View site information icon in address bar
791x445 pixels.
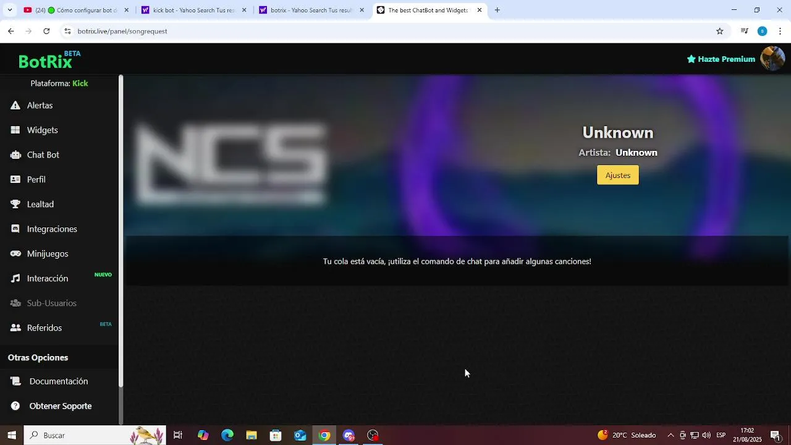pos(67,31)
